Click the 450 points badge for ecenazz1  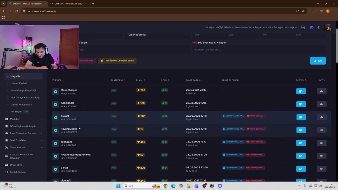141,142
